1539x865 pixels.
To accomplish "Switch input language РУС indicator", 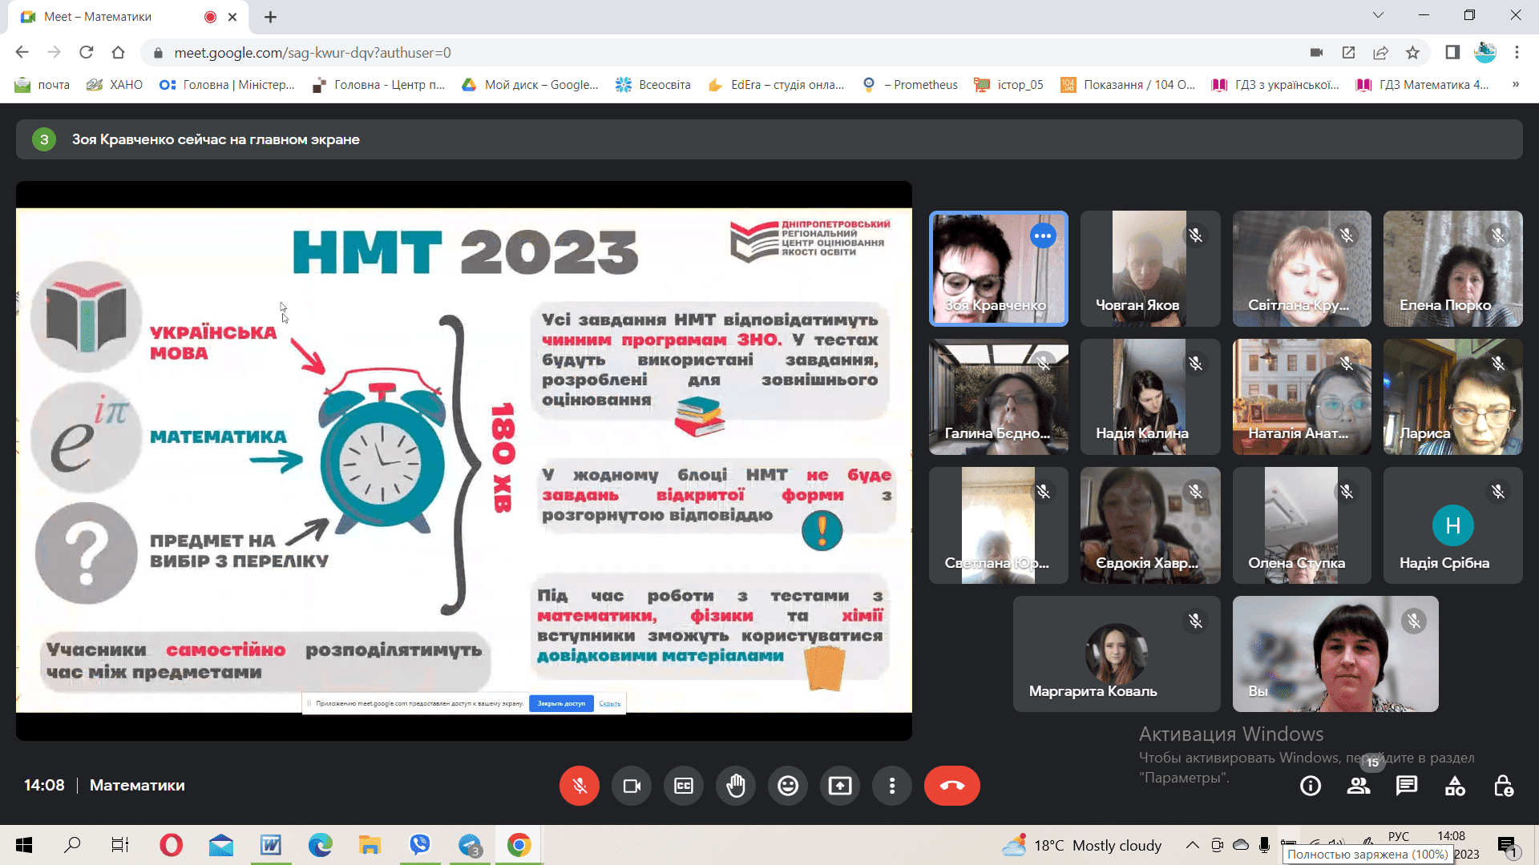I will tap(1398, 836).
